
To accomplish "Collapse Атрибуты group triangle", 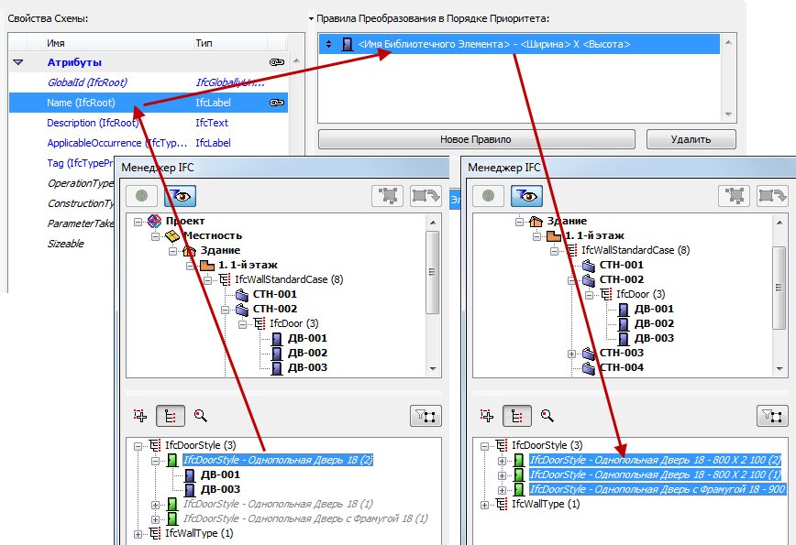I will coord(18,62).
